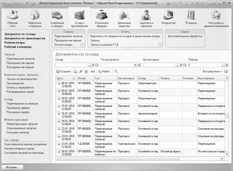The image size is (233, 171).
Task: Open Организация selection ellipsis button
Action: pyautogui.click(x=178, y=65)
